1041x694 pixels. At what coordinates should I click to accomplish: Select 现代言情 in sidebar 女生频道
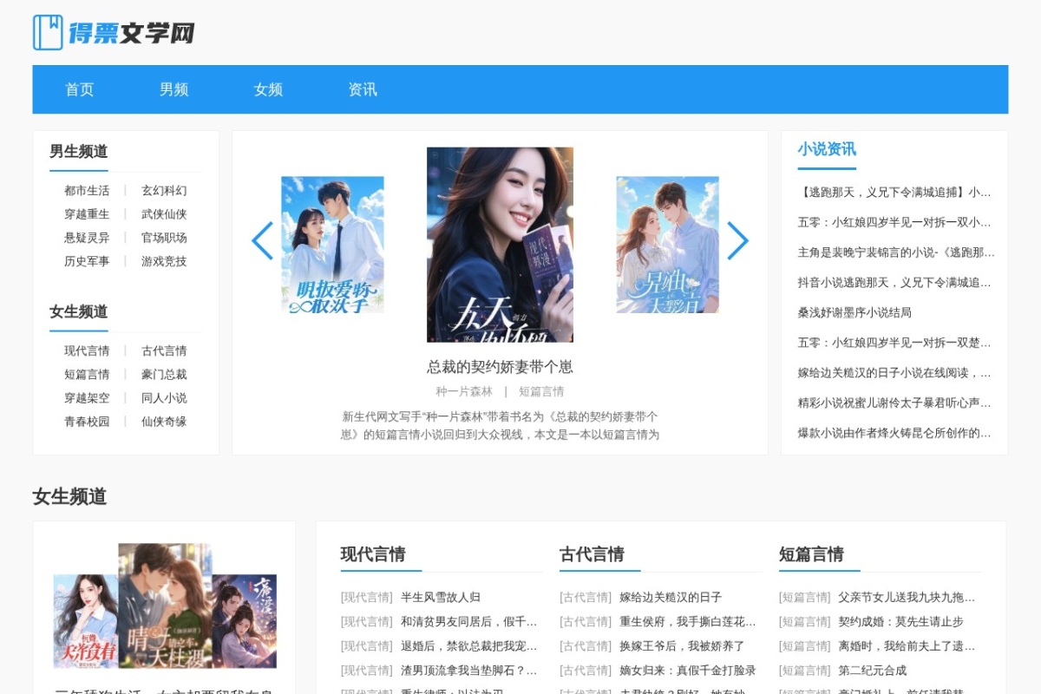(87, 350)
